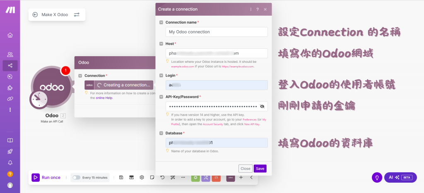Click the Run once button

pyautogui.click(x=46, y=177)
